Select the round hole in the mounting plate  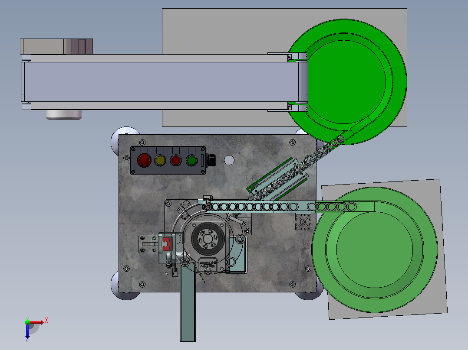coord(229,160)
